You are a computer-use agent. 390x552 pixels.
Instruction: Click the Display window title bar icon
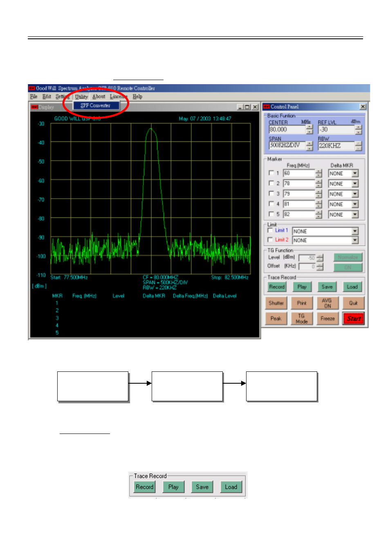point(35,107)
